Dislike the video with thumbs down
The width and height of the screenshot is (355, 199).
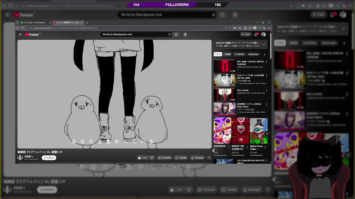[x=152, y=158]
